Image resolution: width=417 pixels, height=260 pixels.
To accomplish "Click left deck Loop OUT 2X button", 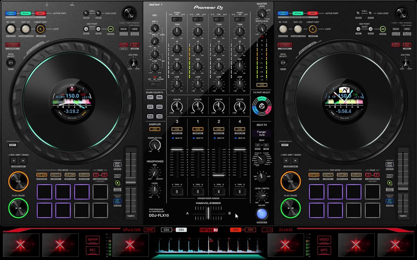I will point(25,29).
